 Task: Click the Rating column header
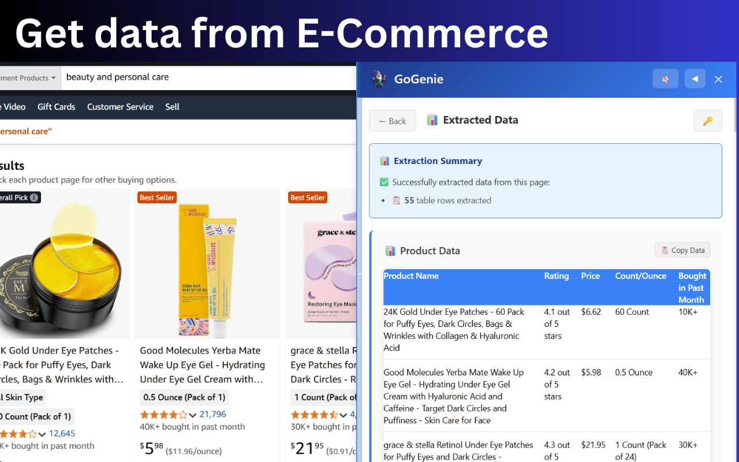click(557, 276)
